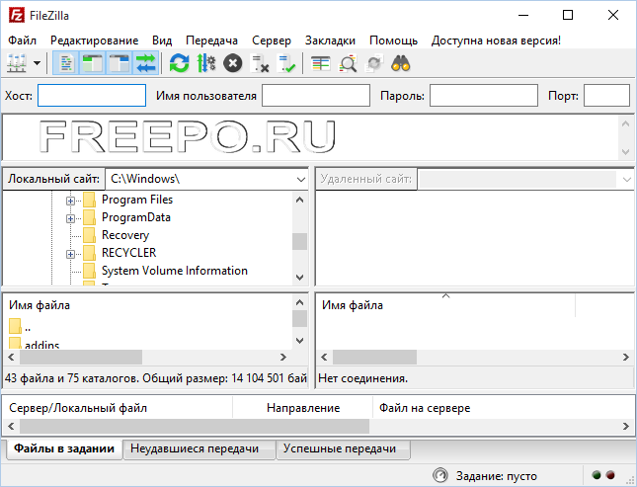The width and height of the screenshot is (637, 487).
Task: Disconnect from the current server
Action: click(260, 63)
